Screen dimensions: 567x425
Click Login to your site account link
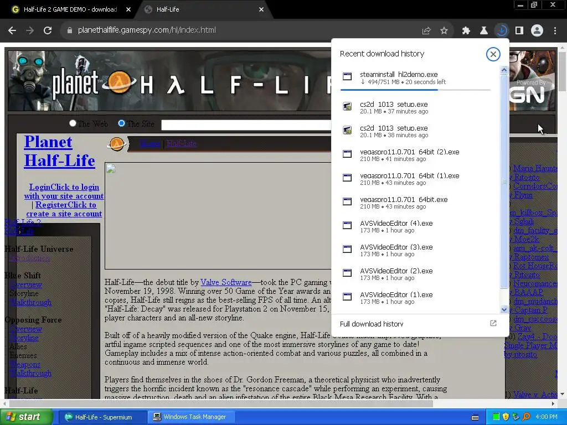point(64,191)
